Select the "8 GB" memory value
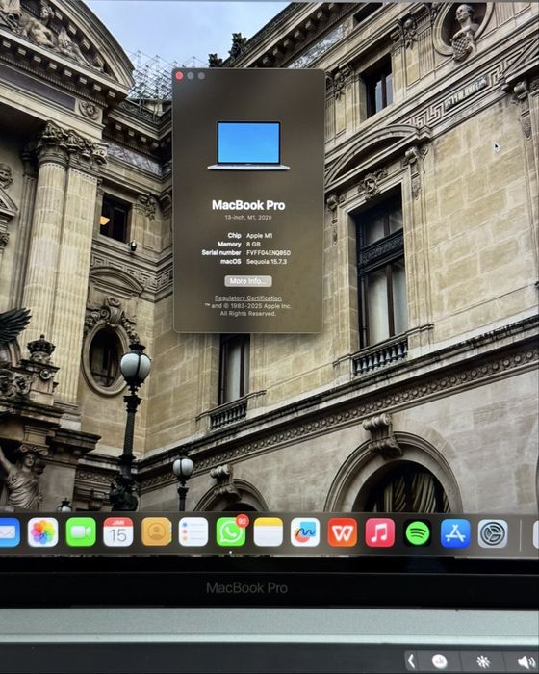 [x=253, y=245]
